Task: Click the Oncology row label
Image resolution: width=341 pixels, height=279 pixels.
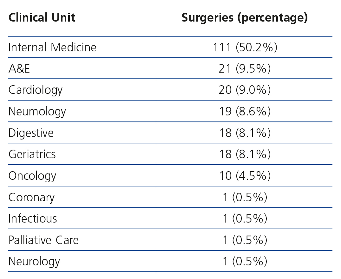Action: (x=32, y=176)
